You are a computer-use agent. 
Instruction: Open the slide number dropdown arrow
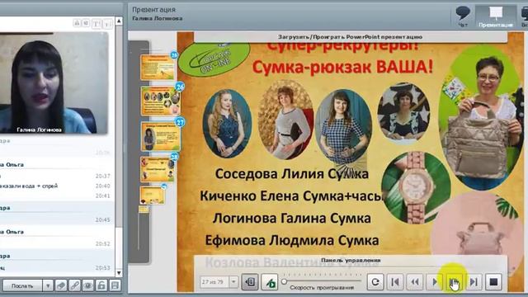(x=233, y=282)
